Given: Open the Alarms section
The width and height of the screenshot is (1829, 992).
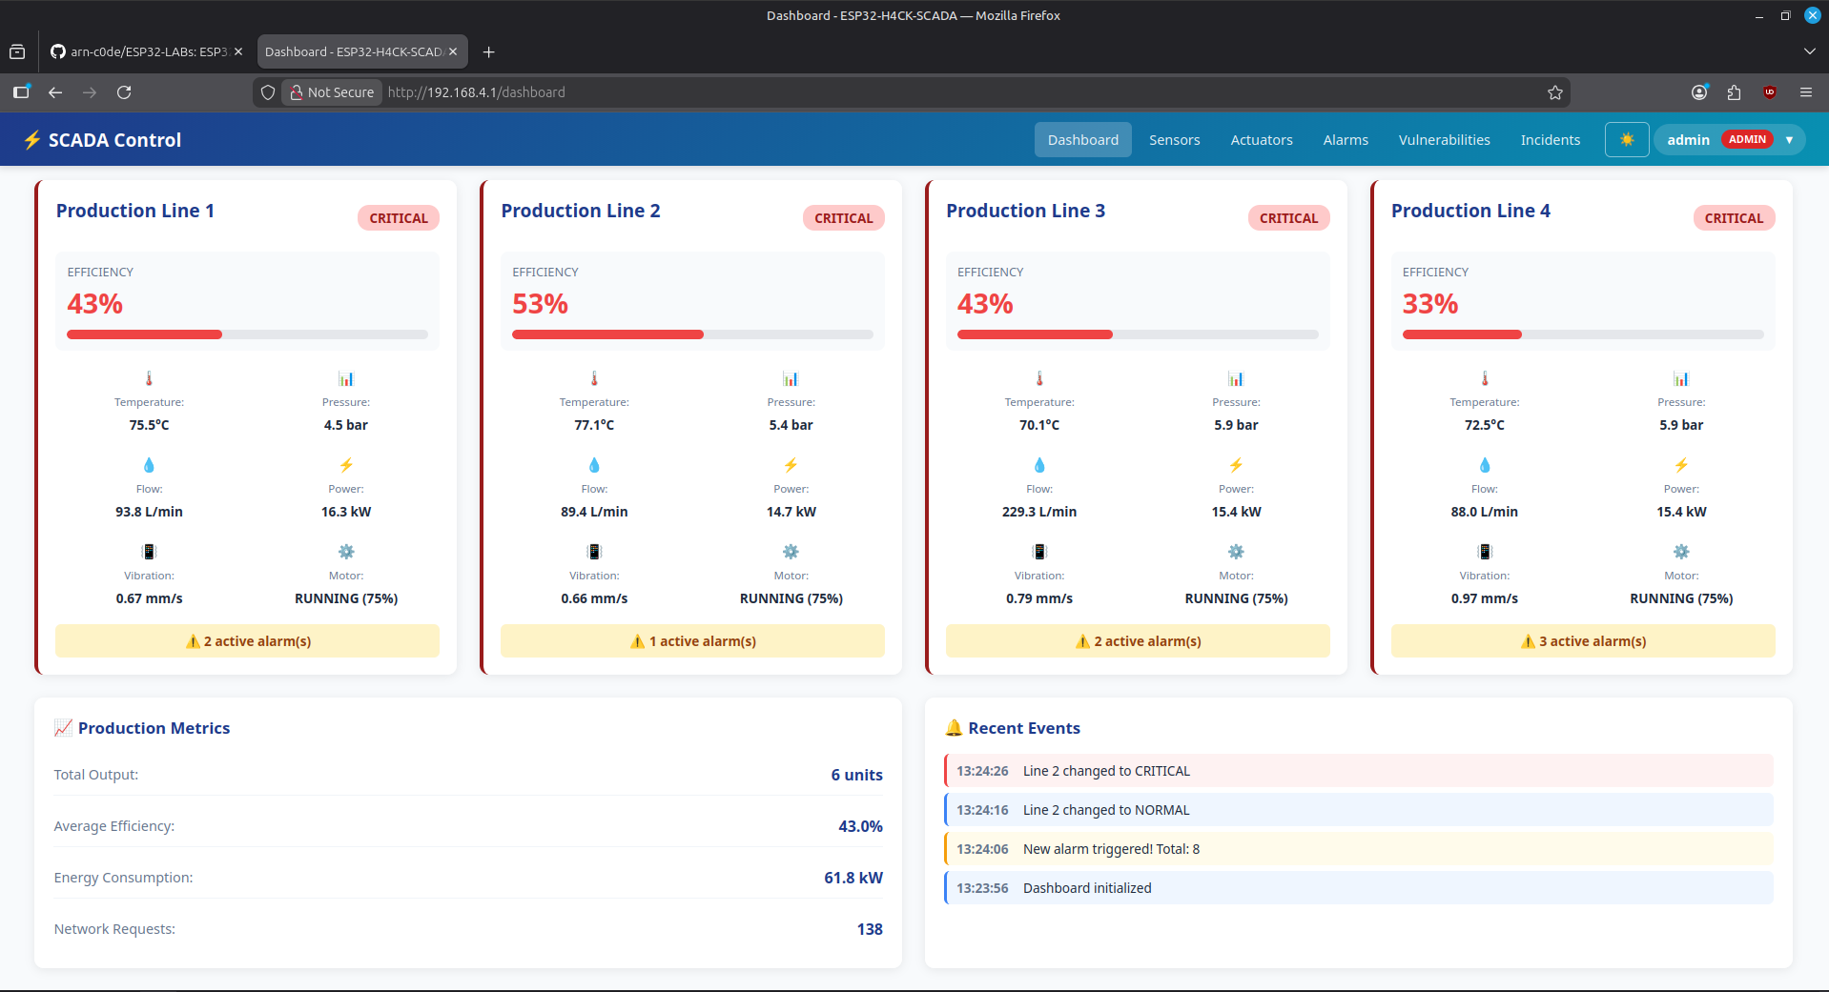Looking at the screenshot, I should coord(1346,140).
